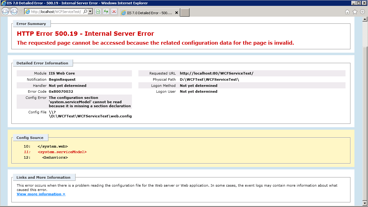Viewport: 368px width, 207px height.
Task: Click the BeginRequest notification value
Action: (x=62, y=79)
